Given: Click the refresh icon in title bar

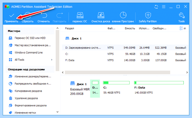Looking at the screenshot, I should coord(156,7).
